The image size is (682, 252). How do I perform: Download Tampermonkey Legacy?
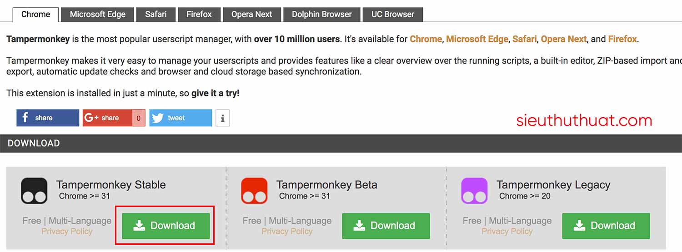coord(606,226)
